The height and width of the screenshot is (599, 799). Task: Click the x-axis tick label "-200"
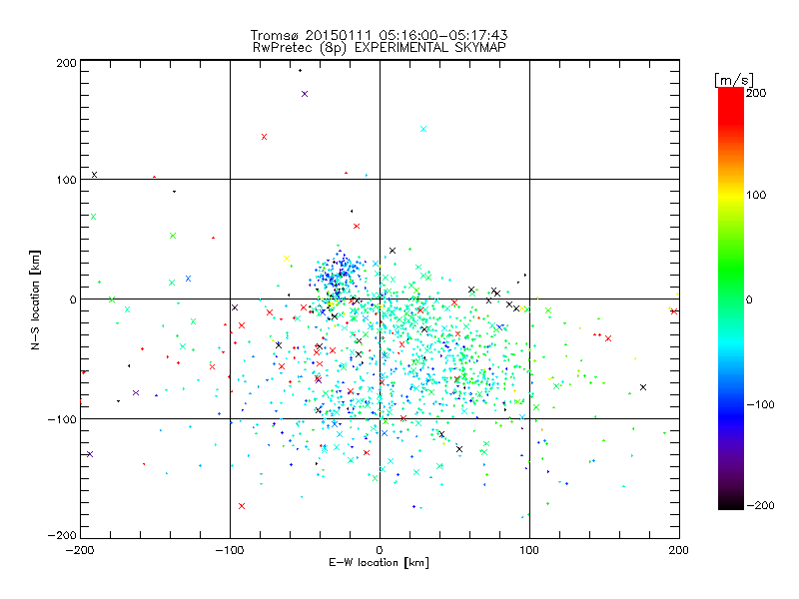(80, 550)
